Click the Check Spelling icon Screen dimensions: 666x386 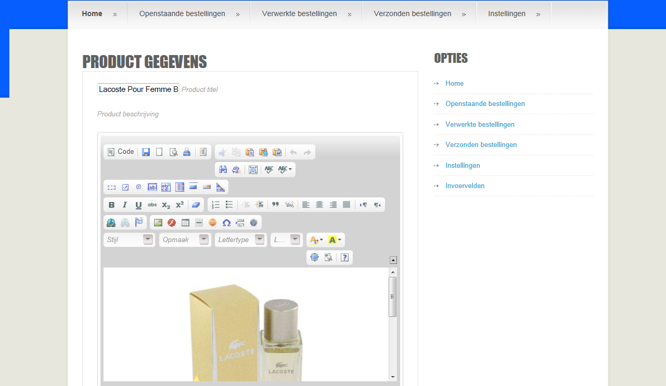tap(269, 169)
